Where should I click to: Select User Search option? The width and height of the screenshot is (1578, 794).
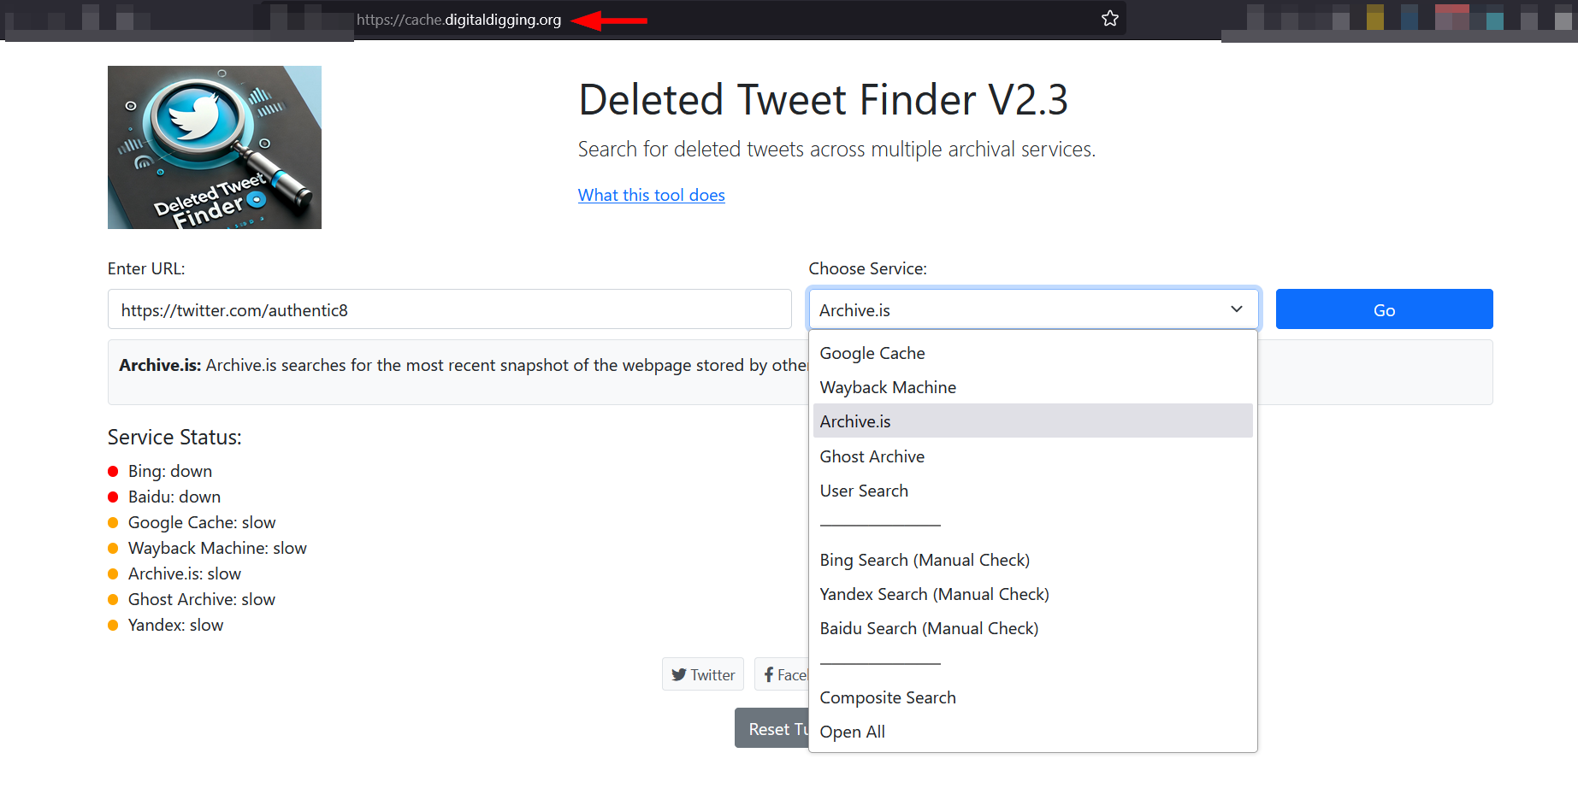point(1032,491)
